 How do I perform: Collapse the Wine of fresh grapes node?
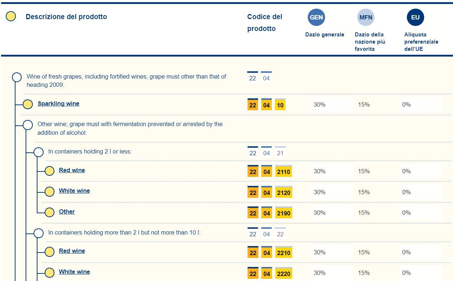click(x=17, y=77)
